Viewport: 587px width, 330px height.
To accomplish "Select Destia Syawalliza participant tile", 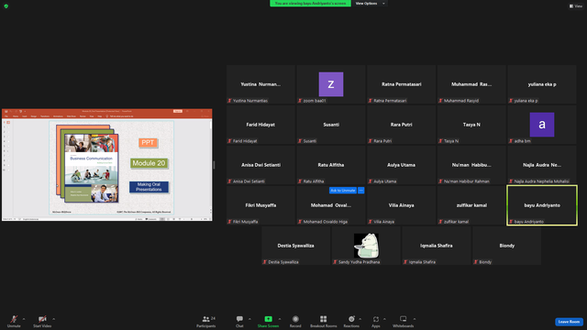I will (295, 246).
